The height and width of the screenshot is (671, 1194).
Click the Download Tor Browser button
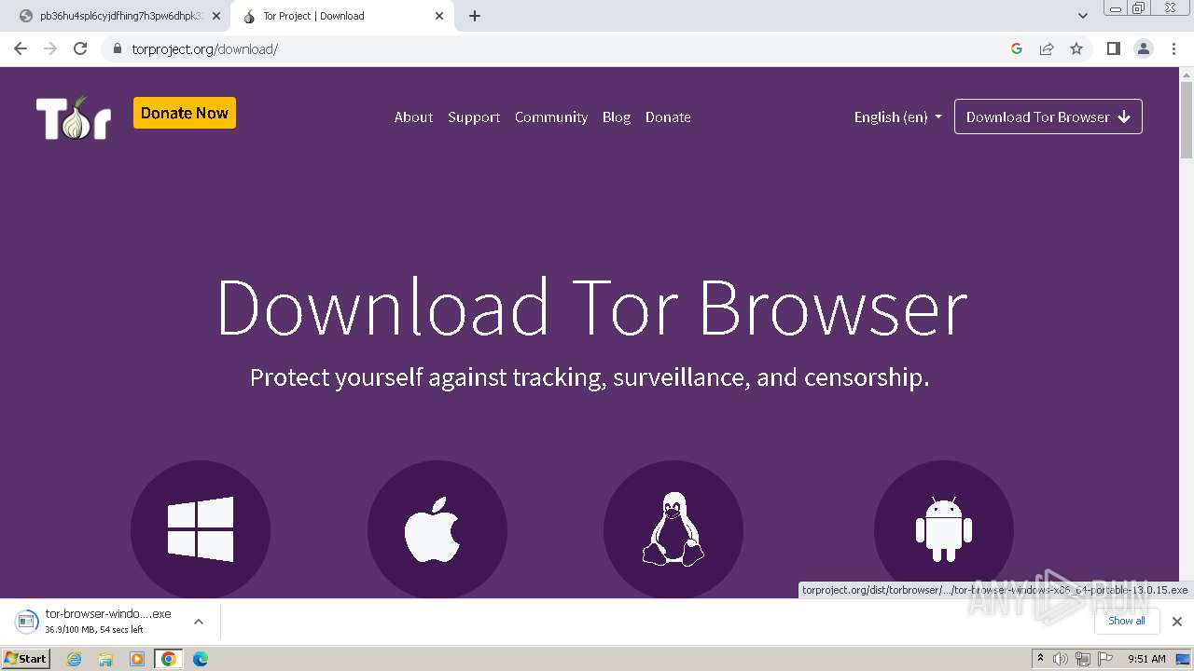click(x=1048, y=116)
